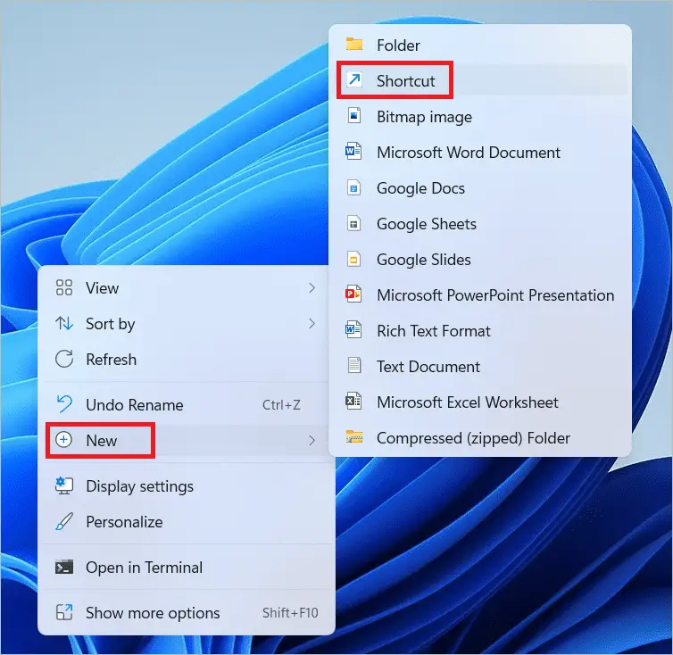Click the Open in Terminal icon
The image size is (673, 655).
[x=64, y=567]
